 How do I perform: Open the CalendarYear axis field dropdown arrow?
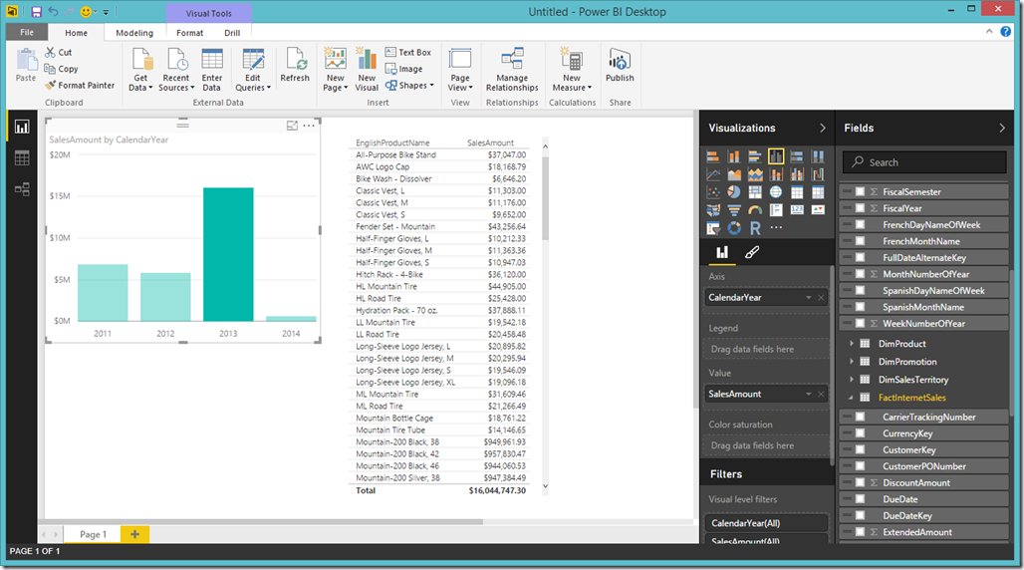pos(809,297)
